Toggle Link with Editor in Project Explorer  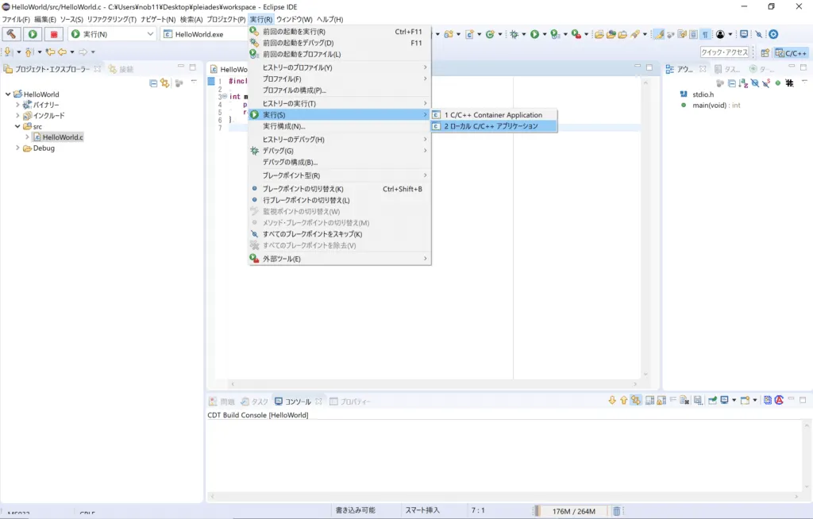click(x=165, y=83)
